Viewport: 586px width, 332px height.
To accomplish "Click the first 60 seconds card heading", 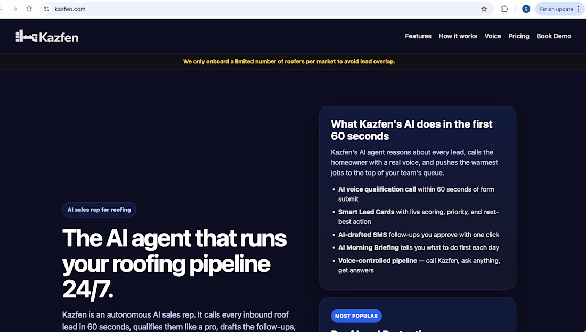I will (411, 130).
